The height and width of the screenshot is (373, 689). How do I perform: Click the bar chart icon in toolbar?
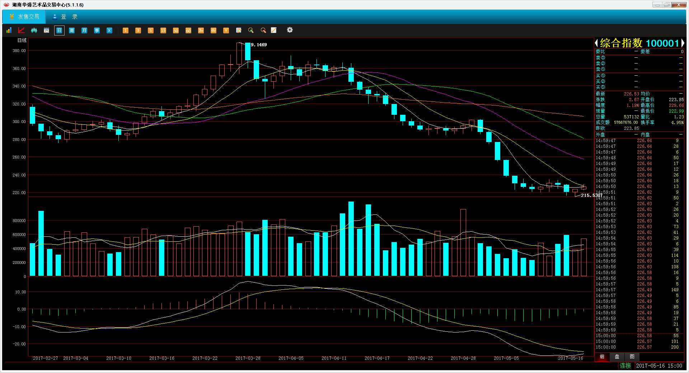click(x=9, y=30)
